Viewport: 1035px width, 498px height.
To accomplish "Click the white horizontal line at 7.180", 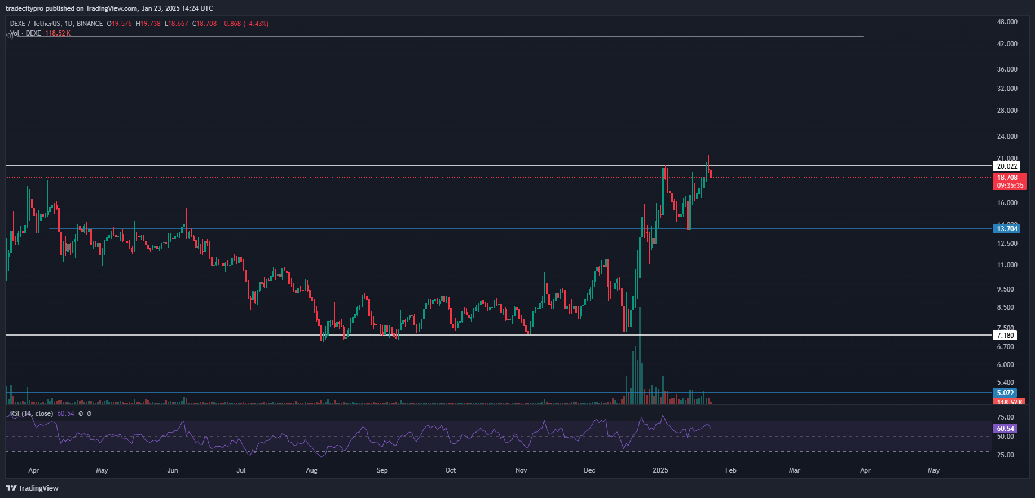I will point(499,335).
